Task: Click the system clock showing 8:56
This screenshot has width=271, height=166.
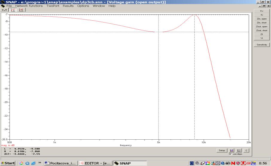Action: (263, 163)
